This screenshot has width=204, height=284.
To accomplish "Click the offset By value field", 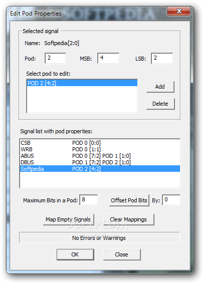I will (171, 200).
